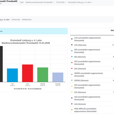Click the light blue Sonstige bar
This screenshot has width=114, height=114.
coord(58,77)
